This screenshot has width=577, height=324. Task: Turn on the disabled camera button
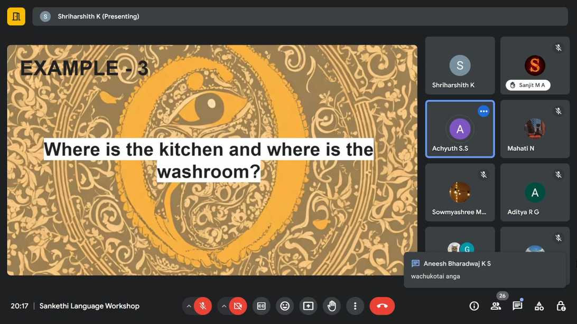coord(238,306)
